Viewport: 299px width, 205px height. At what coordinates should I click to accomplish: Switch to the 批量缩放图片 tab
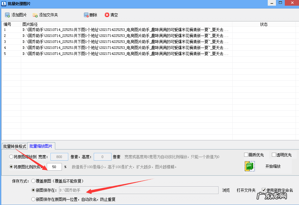[x=41, y=146]
